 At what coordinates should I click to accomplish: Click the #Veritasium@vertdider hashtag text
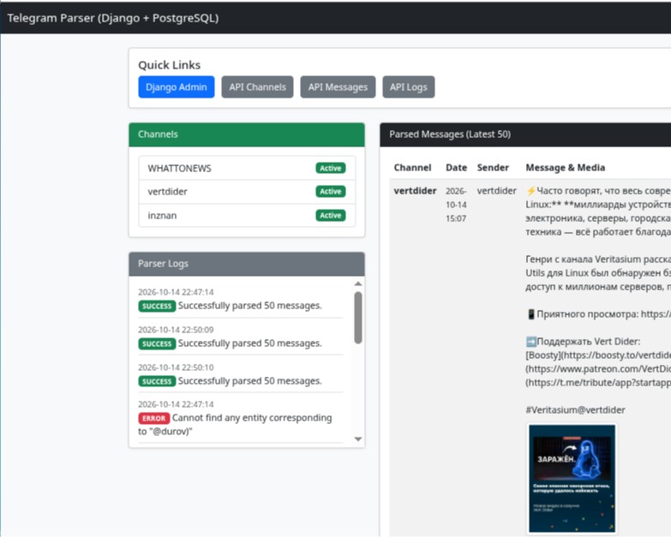pyautogui.click(x=575, y=410)
